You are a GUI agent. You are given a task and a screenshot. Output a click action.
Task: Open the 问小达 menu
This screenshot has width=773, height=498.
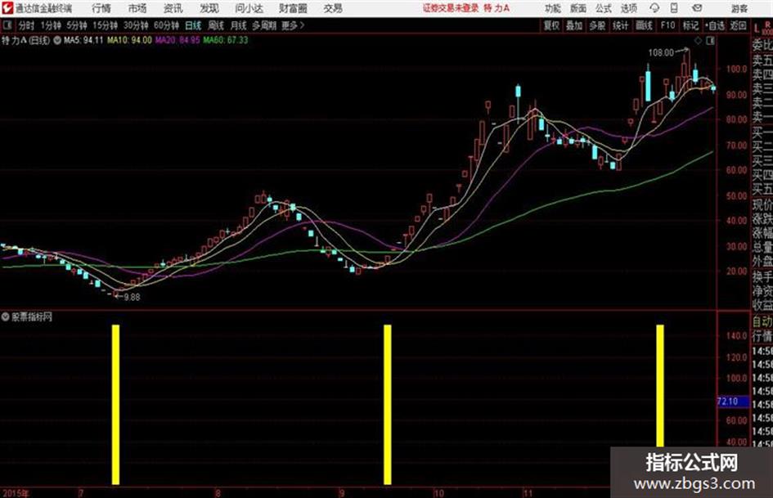[249, 8]
